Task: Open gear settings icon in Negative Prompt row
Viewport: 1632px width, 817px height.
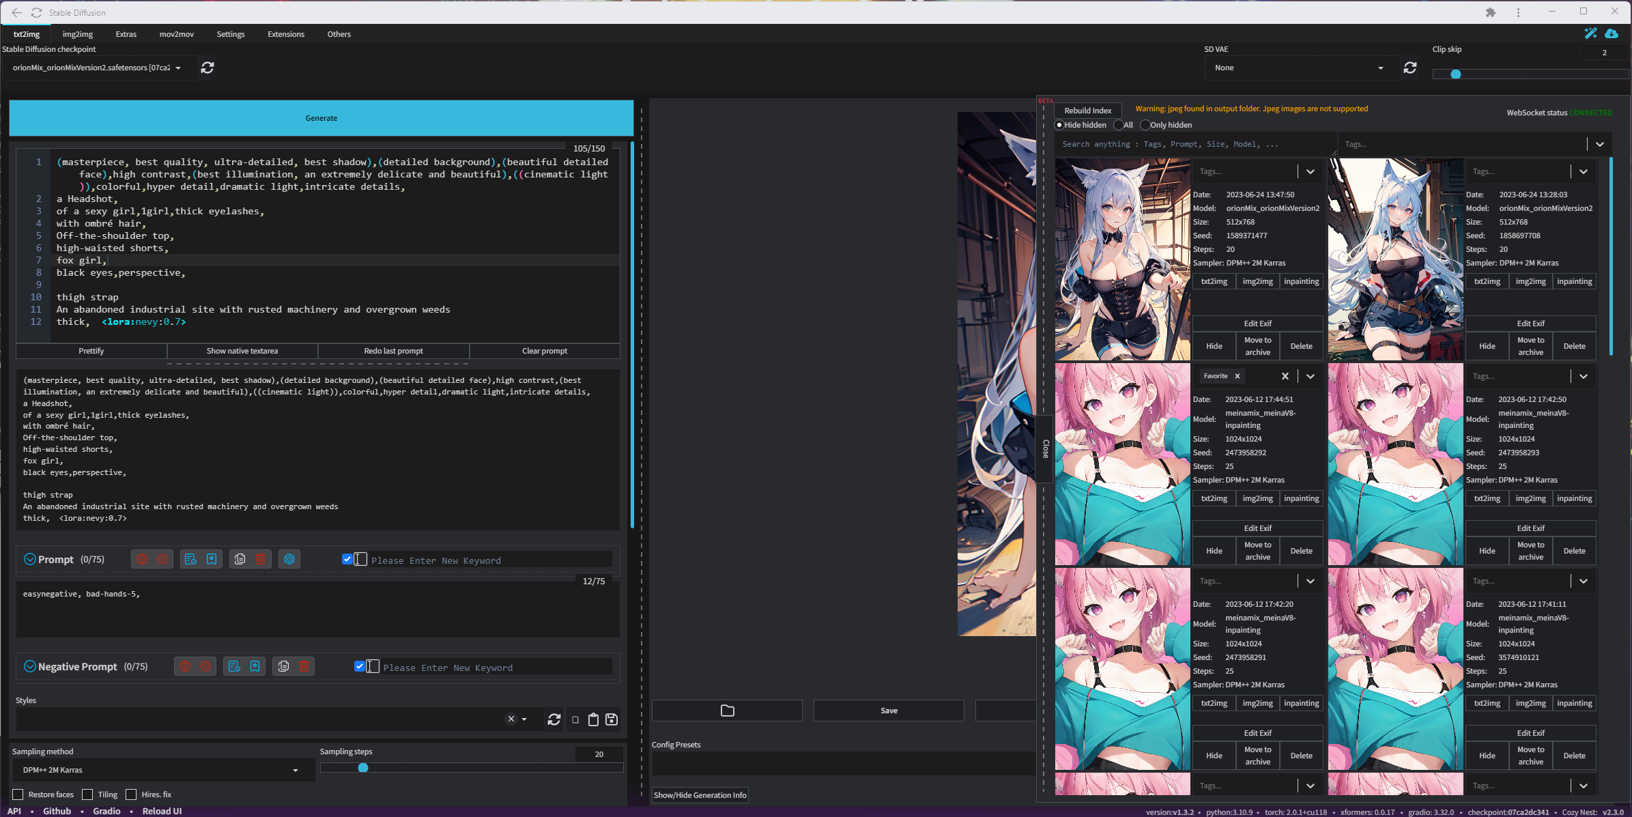Action: 205,667
